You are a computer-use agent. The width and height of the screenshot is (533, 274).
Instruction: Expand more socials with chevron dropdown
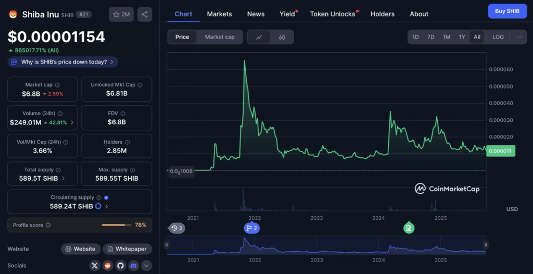click(147, 266)
